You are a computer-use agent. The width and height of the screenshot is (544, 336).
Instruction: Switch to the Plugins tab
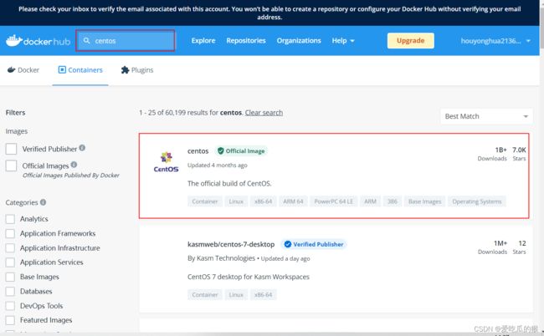[x=137, y=70]
